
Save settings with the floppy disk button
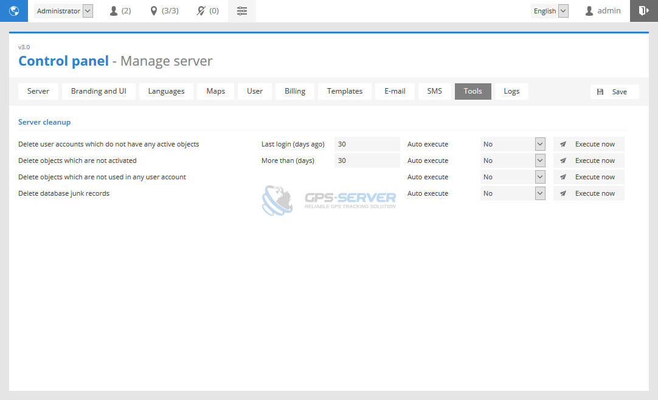614,92
